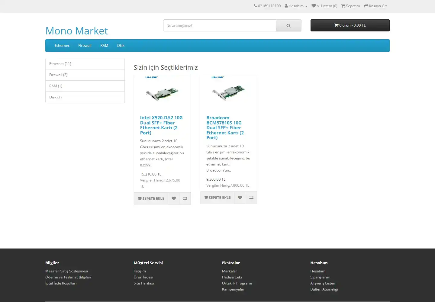Open İptal İade Koşulları footer link
Image resolution: width=435 pixels, height=302 pixels.
coord(61,283)
